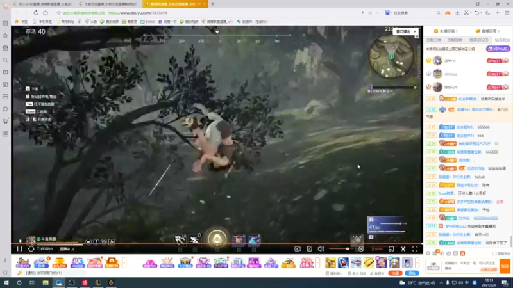Image resolution: width=513 pixels, height=288 pixels.
Task: Open player settings gear icon
Action: coord(403,249)
